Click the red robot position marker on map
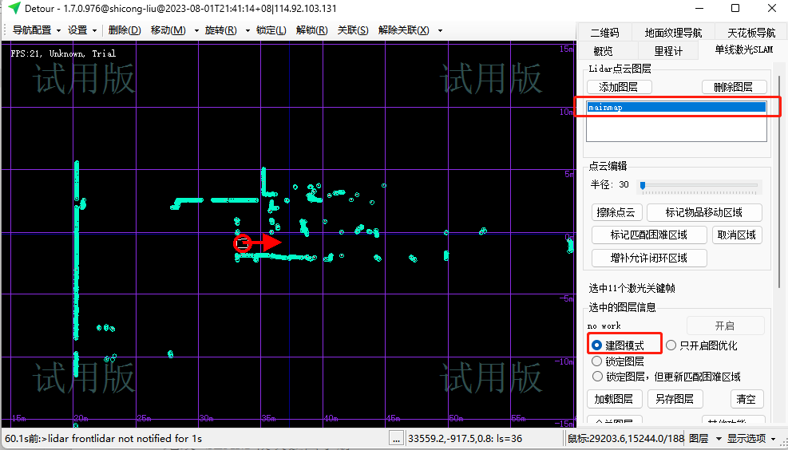Image resolution: width=788 pixels, height=450 pixels. [x=244, y=243]
